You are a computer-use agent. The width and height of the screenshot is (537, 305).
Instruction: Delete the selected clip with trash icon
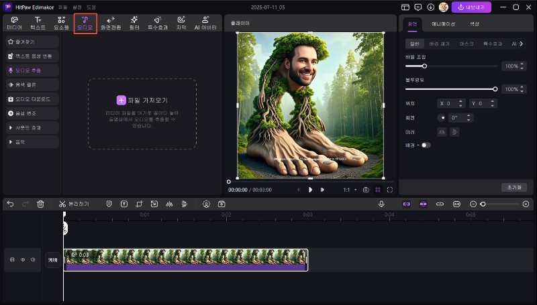(x=40, y=204)
